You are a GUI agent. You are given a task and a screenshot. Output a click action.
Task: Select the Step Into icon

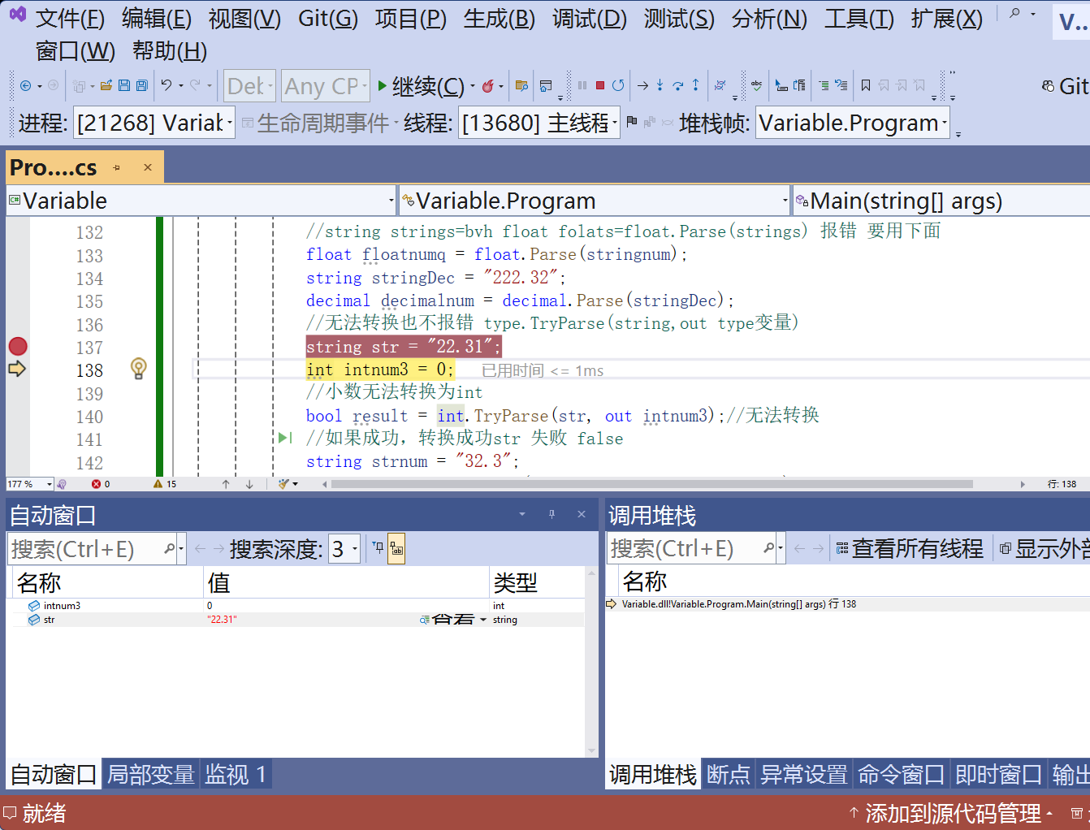pyautogui.click(x=660, y=85)
